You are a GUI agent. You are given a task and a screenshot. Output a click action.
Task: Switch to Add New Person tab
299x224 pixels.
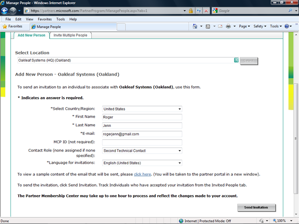pos(31,35)
